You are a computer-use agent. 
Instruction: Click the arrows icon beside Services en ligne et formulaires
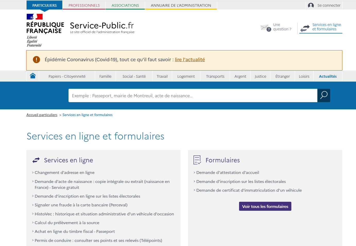(305, 28)
